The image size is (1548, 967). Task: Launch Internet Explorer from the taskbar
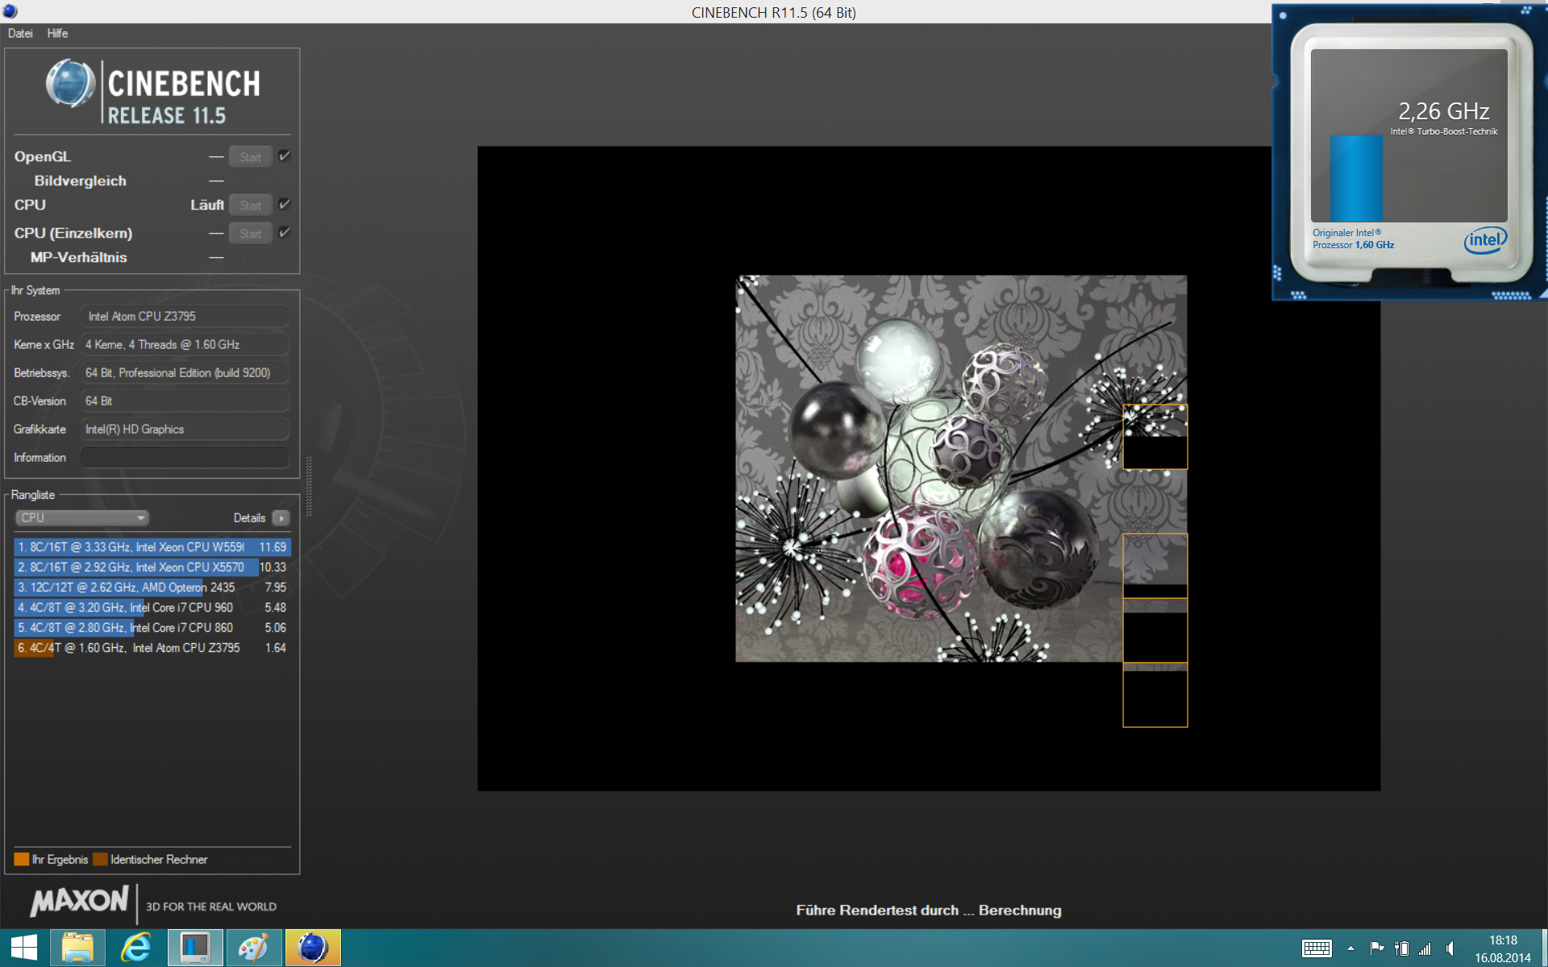click(x=136, y=948)
